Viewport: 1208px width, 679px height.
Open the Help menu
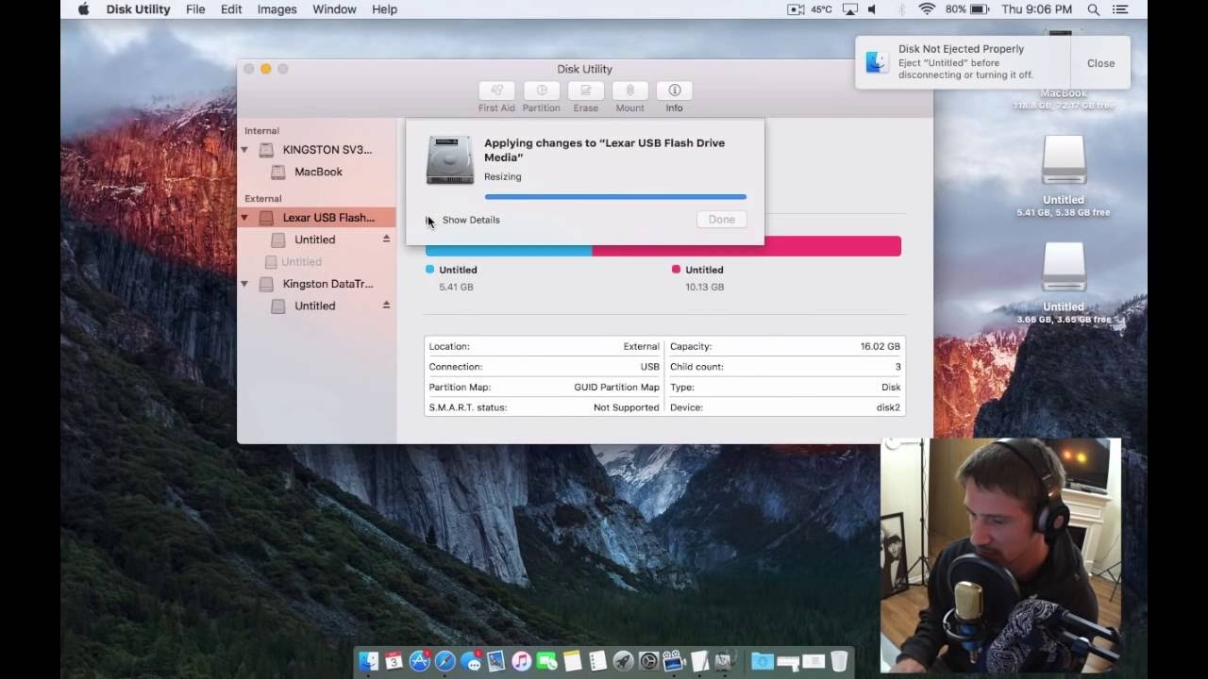click(385, 9)
